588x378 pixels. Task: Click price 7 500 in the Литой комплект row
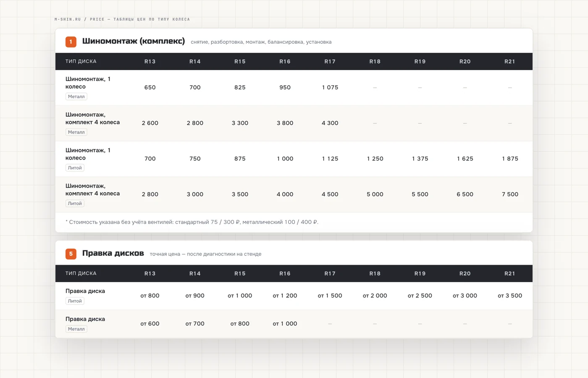point(510,194)
